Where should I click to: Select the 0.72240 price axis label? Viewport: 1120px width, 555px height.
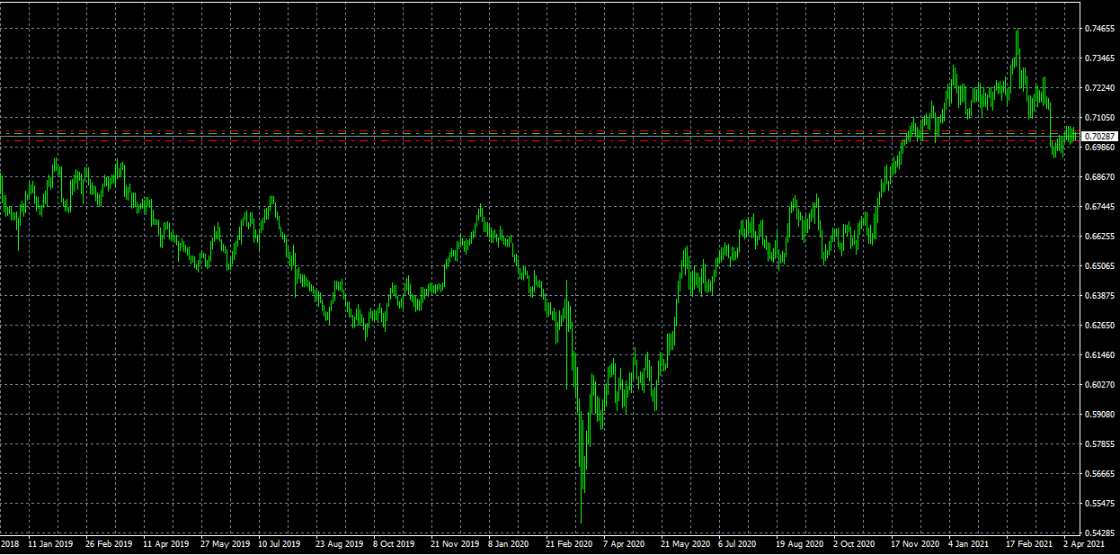point(1099,88)
